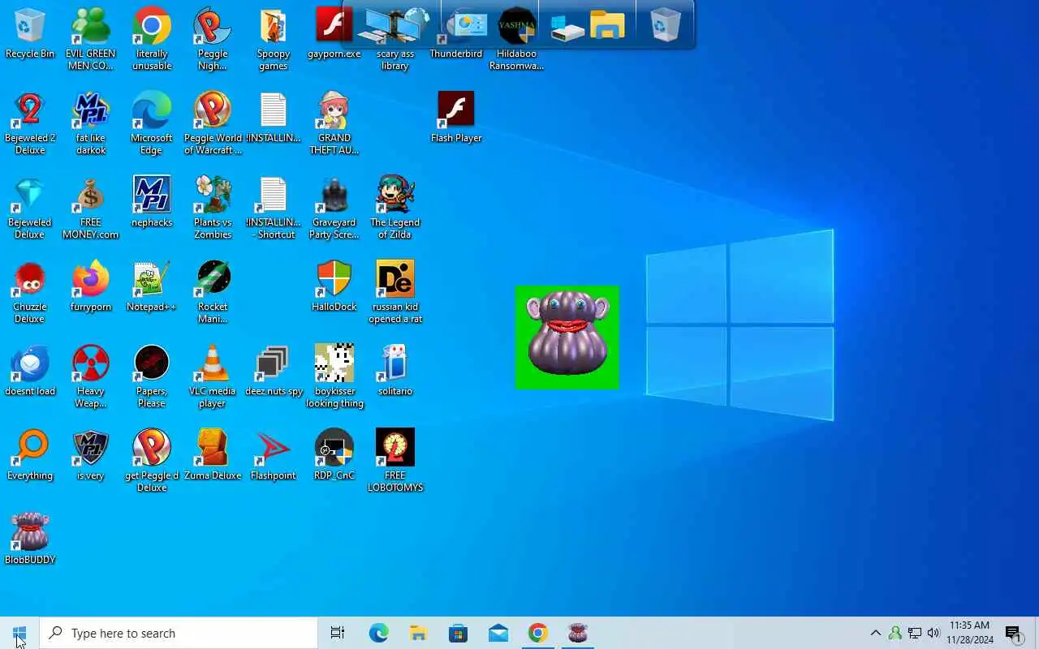Launch VLC media player shortcut
The height and width of the screenshot is (649, 1039).
click(213, 376)
